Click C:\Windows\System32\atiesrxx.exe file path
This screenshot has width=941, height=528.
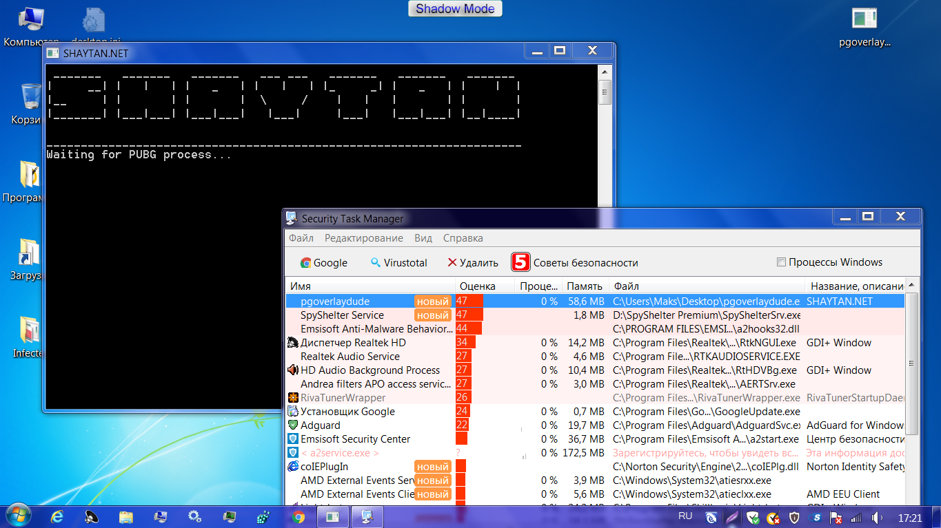(692, 481)
